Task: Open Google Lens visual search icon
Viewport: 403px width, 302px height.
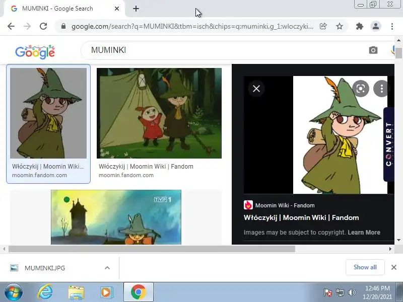Action: 361,89
